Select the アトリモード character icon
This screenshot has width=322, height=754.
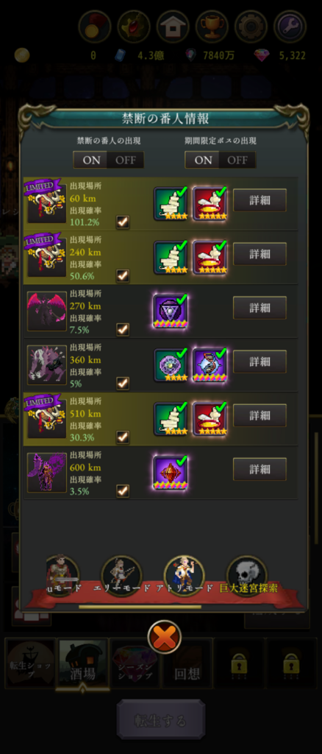click(185, 576)
